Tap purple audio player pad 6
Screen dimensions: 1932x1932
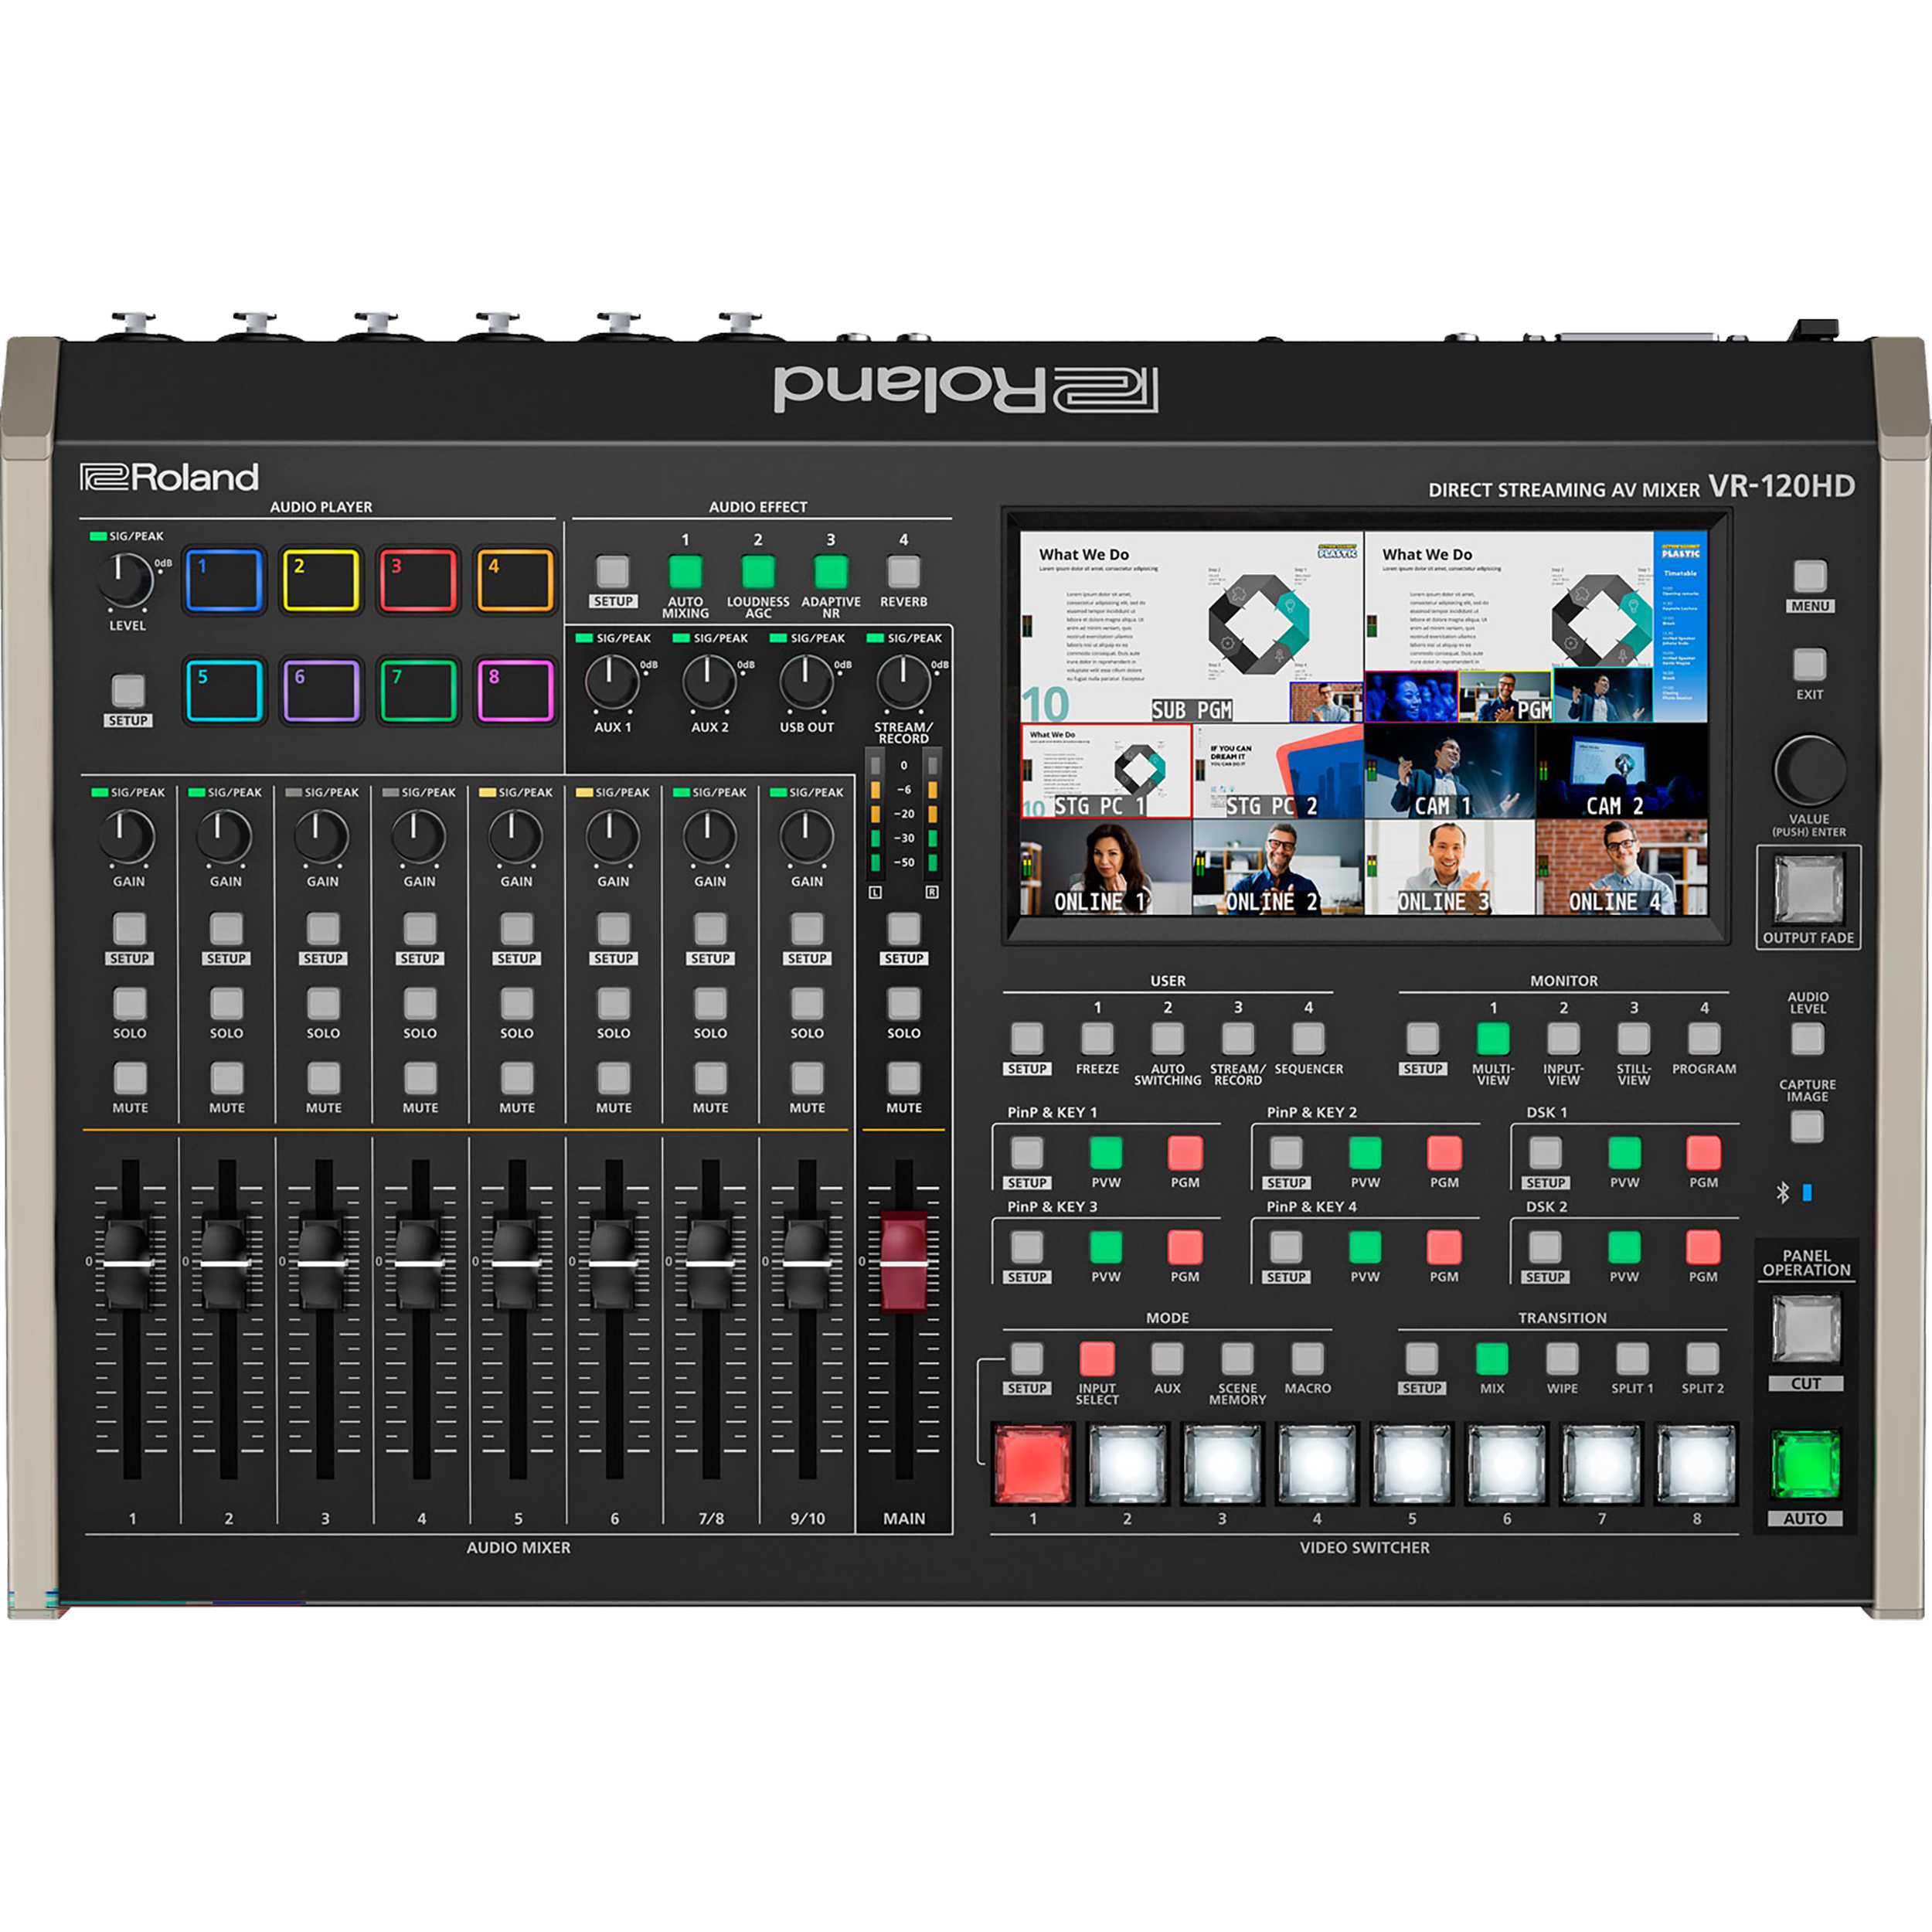coord(321,690)
